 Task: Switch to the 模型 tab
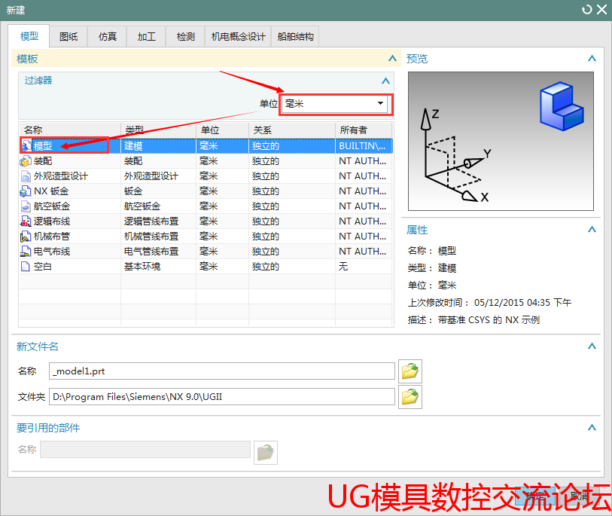point(29,36)
